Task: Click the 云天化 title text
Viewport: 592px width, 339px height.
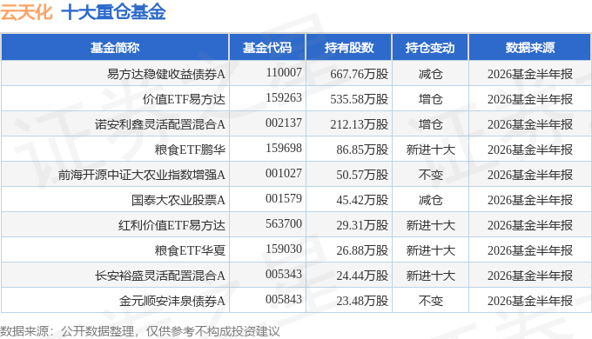Action: click(x=25, y=11)
